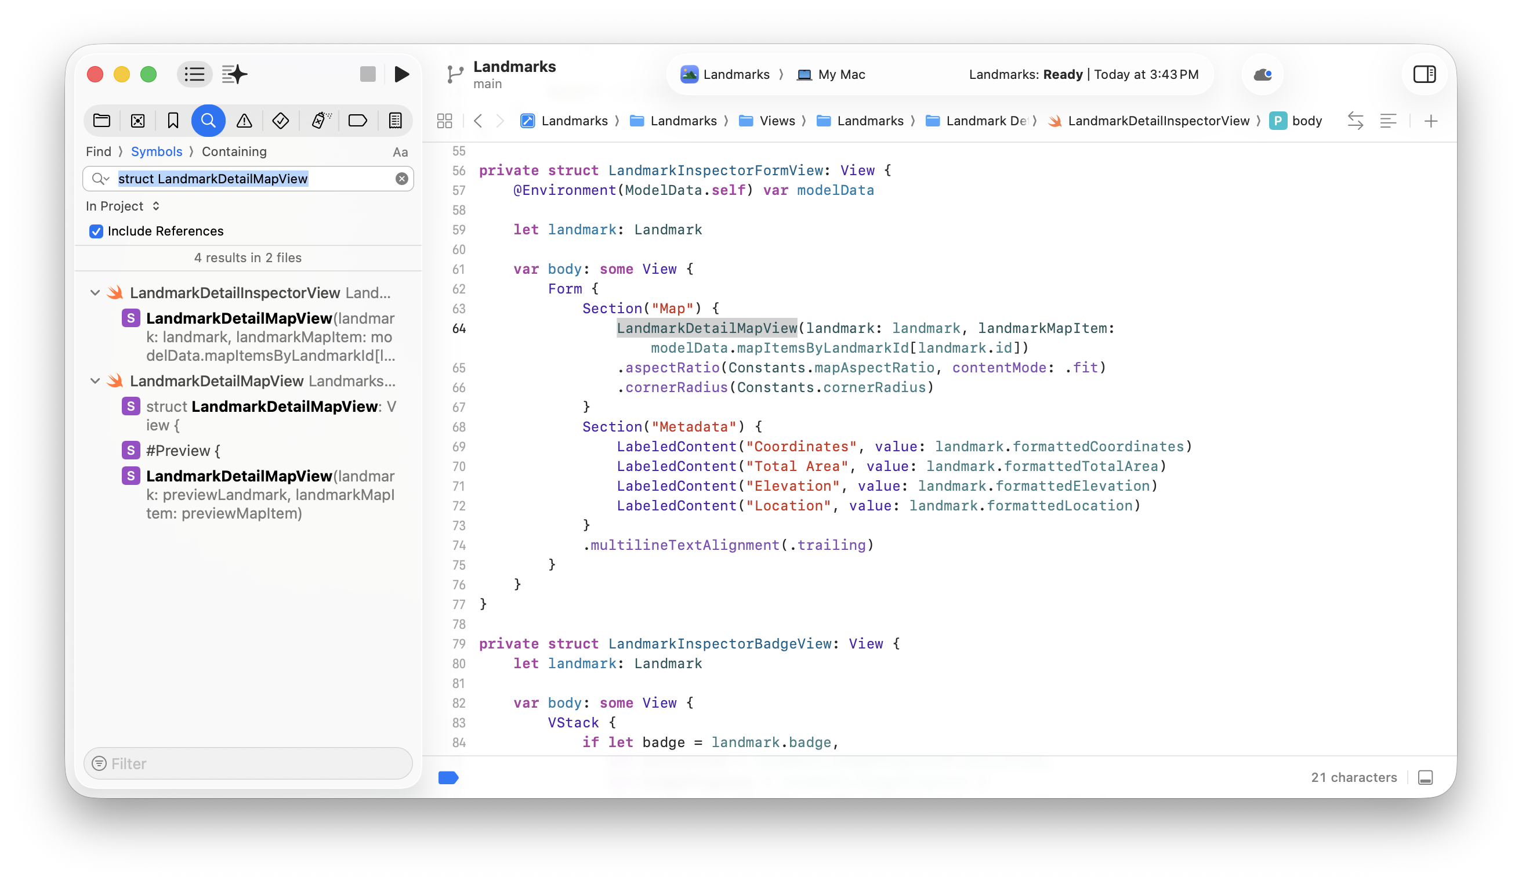Viewport: 1522px width, 884px height.
Task: Open the related items grid menu
Action: (x=444, y=121)
